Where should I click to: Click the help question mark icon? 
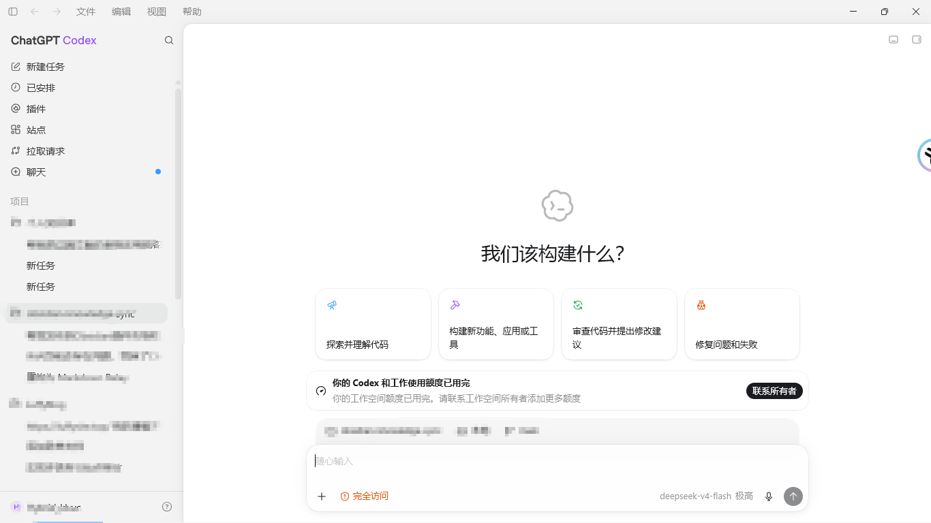[x=167, y=507]
